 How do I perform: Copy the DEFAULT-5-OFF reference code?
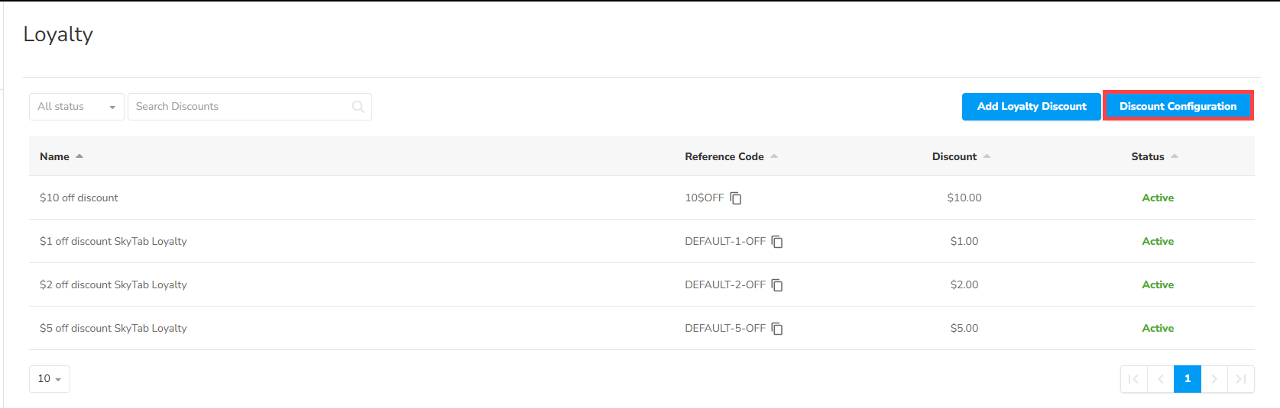[777, 329]
